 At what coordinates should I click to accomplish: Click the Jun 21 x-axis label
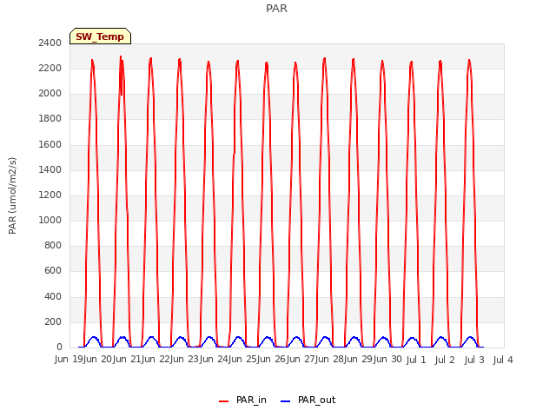pyautogui.click(x=128, y=360)
